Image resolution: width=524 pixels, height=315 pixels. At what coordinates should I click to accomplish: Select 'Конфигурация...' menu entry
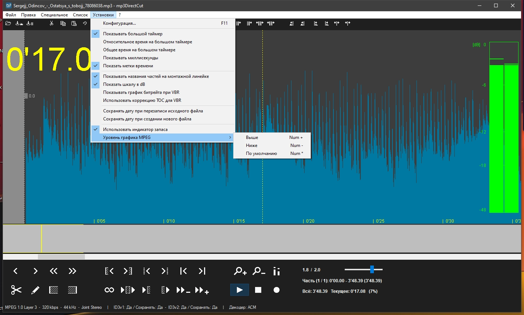pyautogui.click(x=120, y=23)
